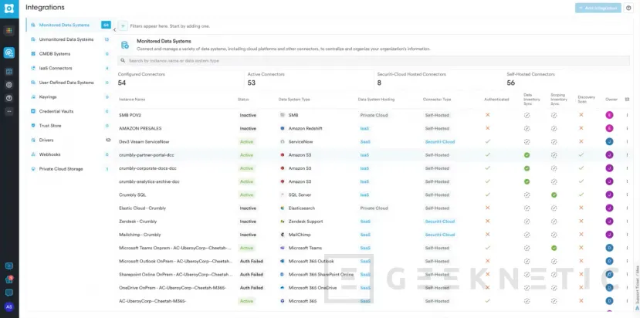
Task: Click owner avatar for Microsoft Teams Onprem row
Action: (x=609, y=248)
